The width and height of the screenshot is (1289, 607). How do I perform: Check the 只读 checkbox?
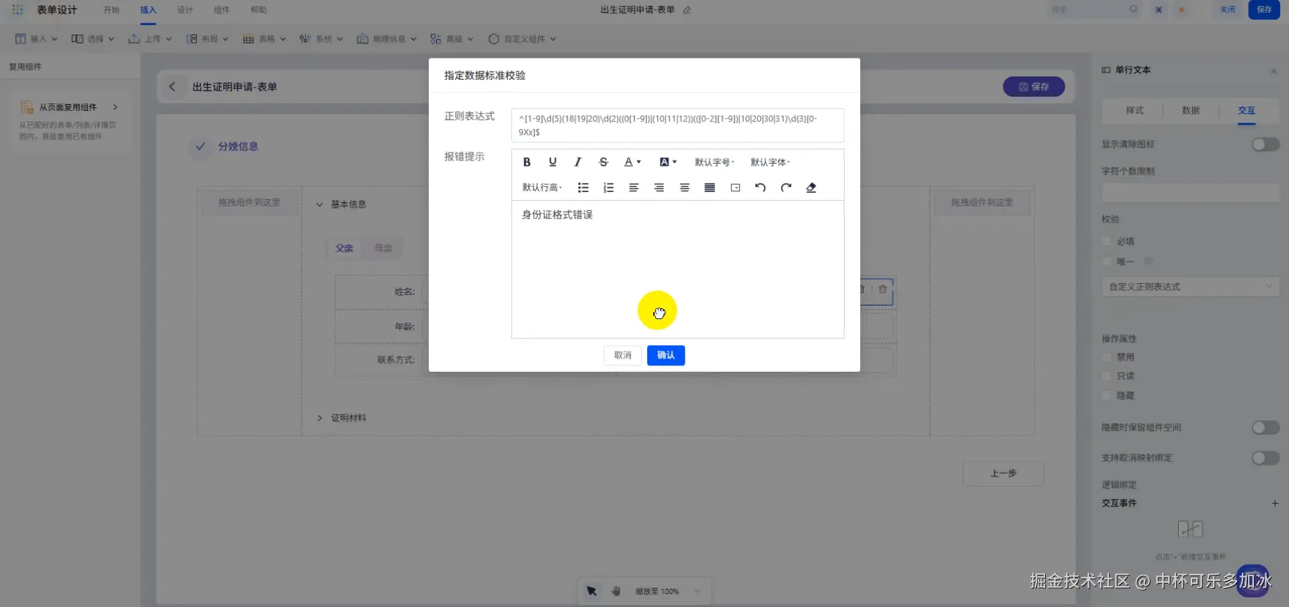(1107, 376)
